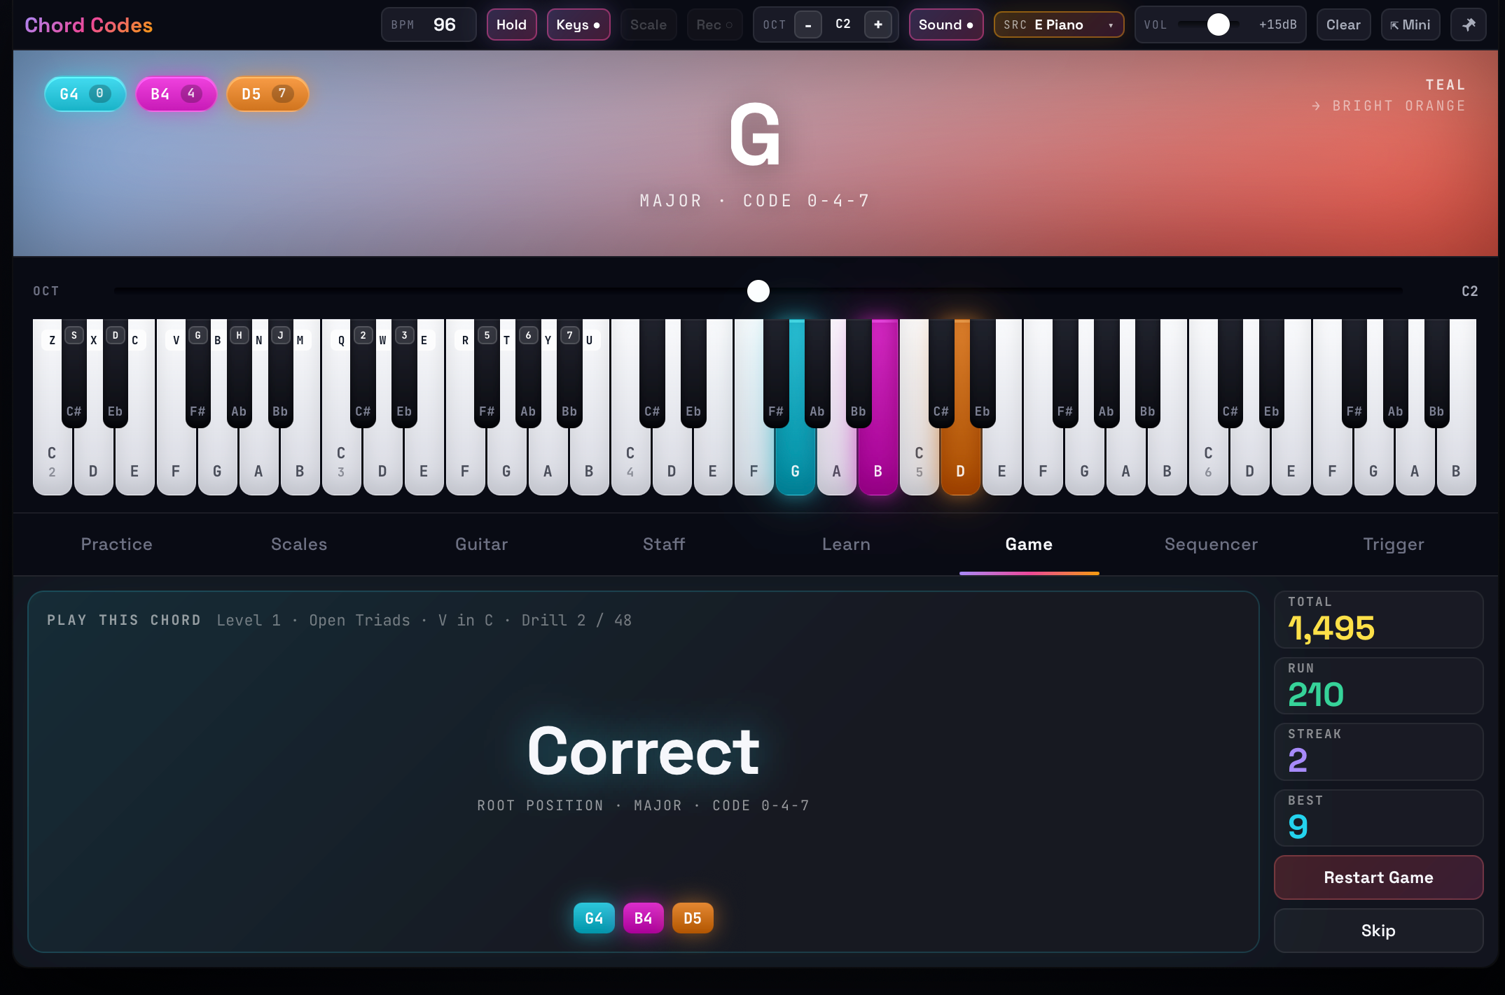Select the Game tab
Image resolution: width=1505 pixels, height=995 pixels.
click(1029, 544)
